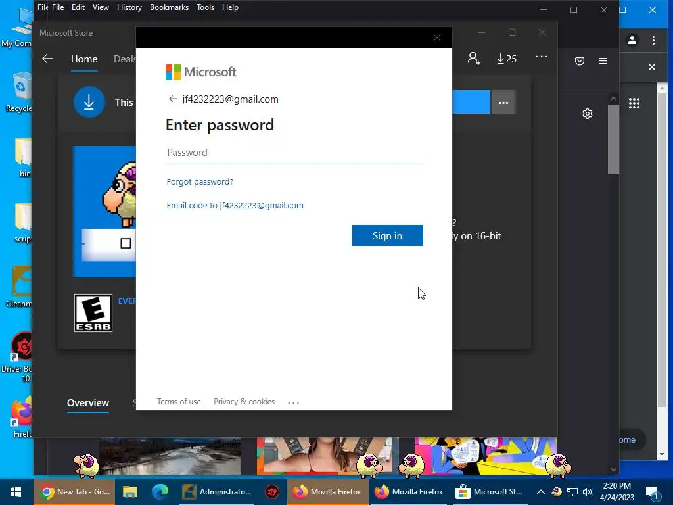Open the downloads icon showing 25

point(507,59)
